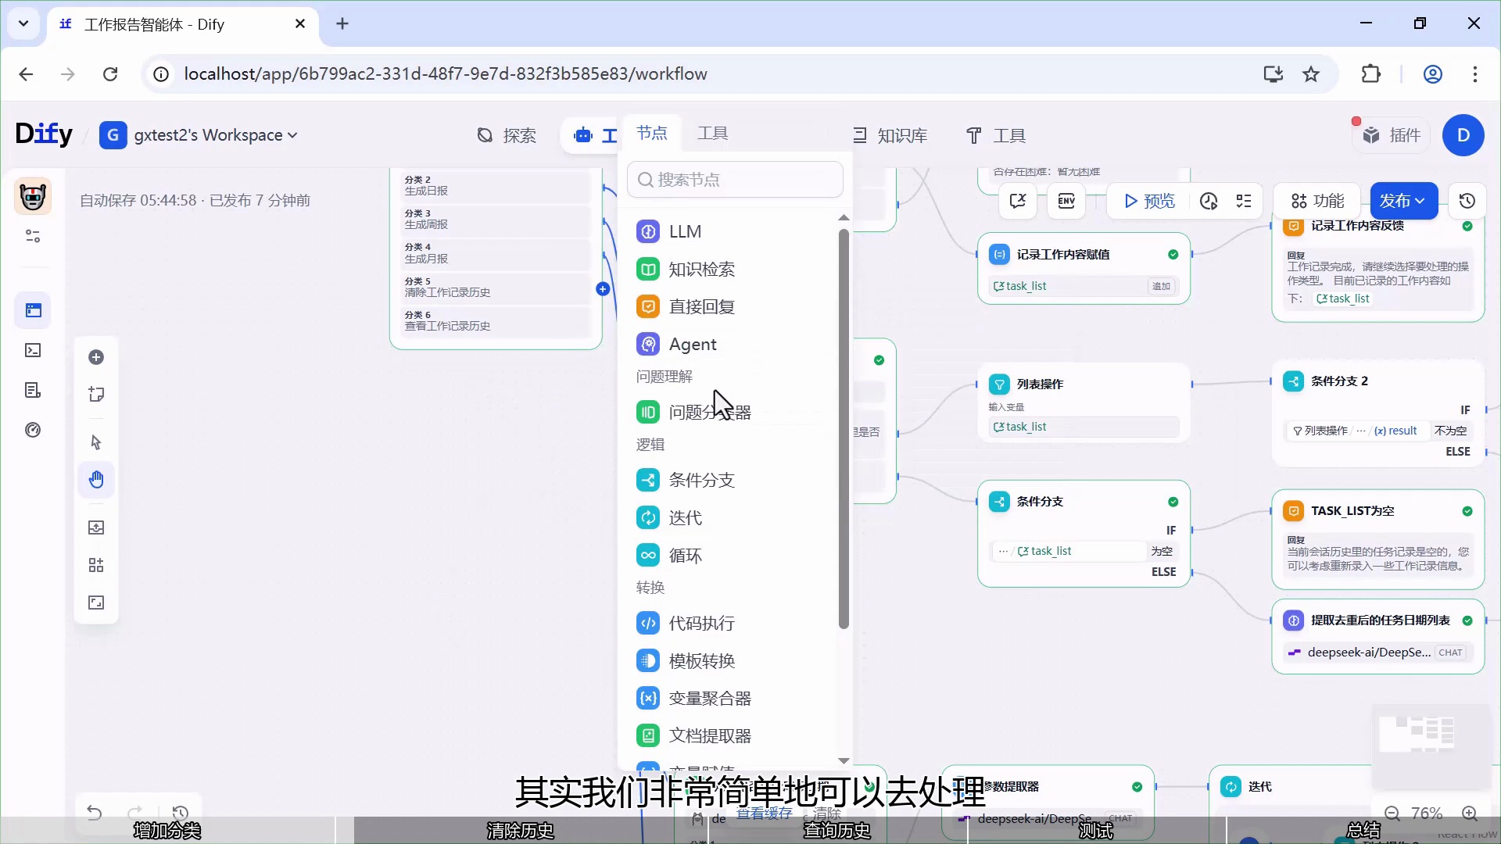Image resolution: width=1501 pixels, height=844 pixels.
Task: Click the add note icon
Action: coord(96,395)
